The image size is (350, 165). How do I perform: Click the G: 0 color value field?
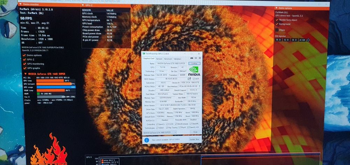pyautogui.click(x=286, y=40)
